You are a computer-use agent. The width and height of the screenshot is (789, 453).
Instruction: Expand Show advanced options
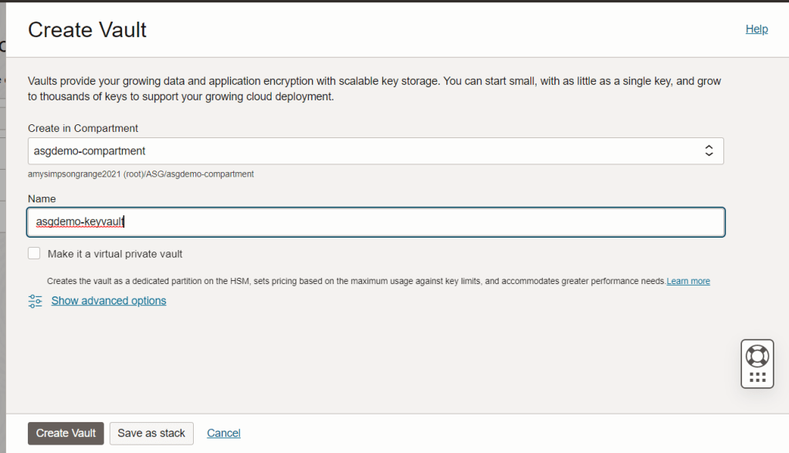pyautogui.click(x=109, y=301)
